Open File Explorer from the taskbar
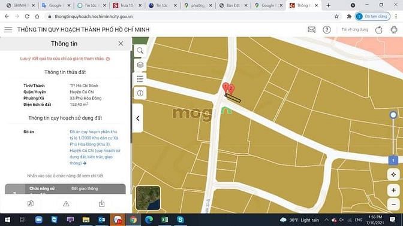The image size is (403, 226). pyautogui.click(x=86, y=220)
